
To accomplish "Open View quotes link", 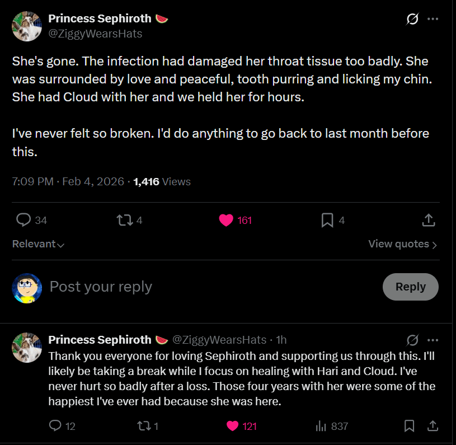I will pos(402,244).
